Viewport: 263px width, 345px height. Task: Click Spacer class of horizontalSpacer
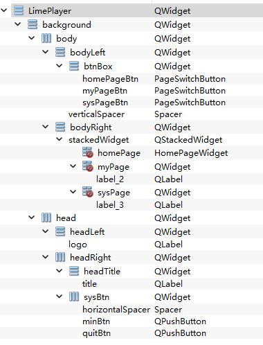[x=168, y=310]
